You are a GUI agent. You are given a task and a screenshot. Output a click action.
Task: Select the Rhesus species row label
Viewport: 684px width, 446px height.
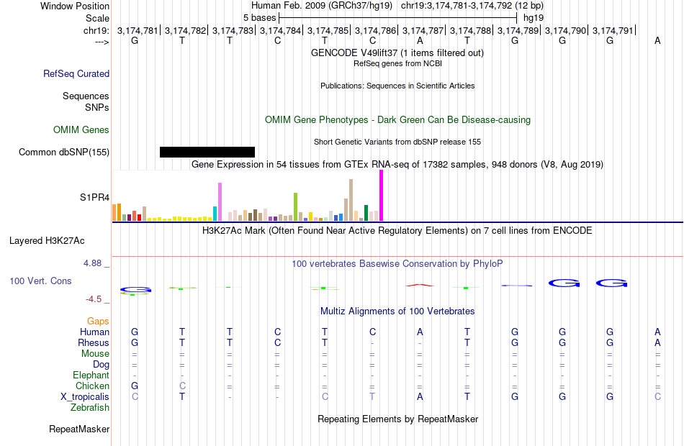pyautogui.click(x=94, y=343)
